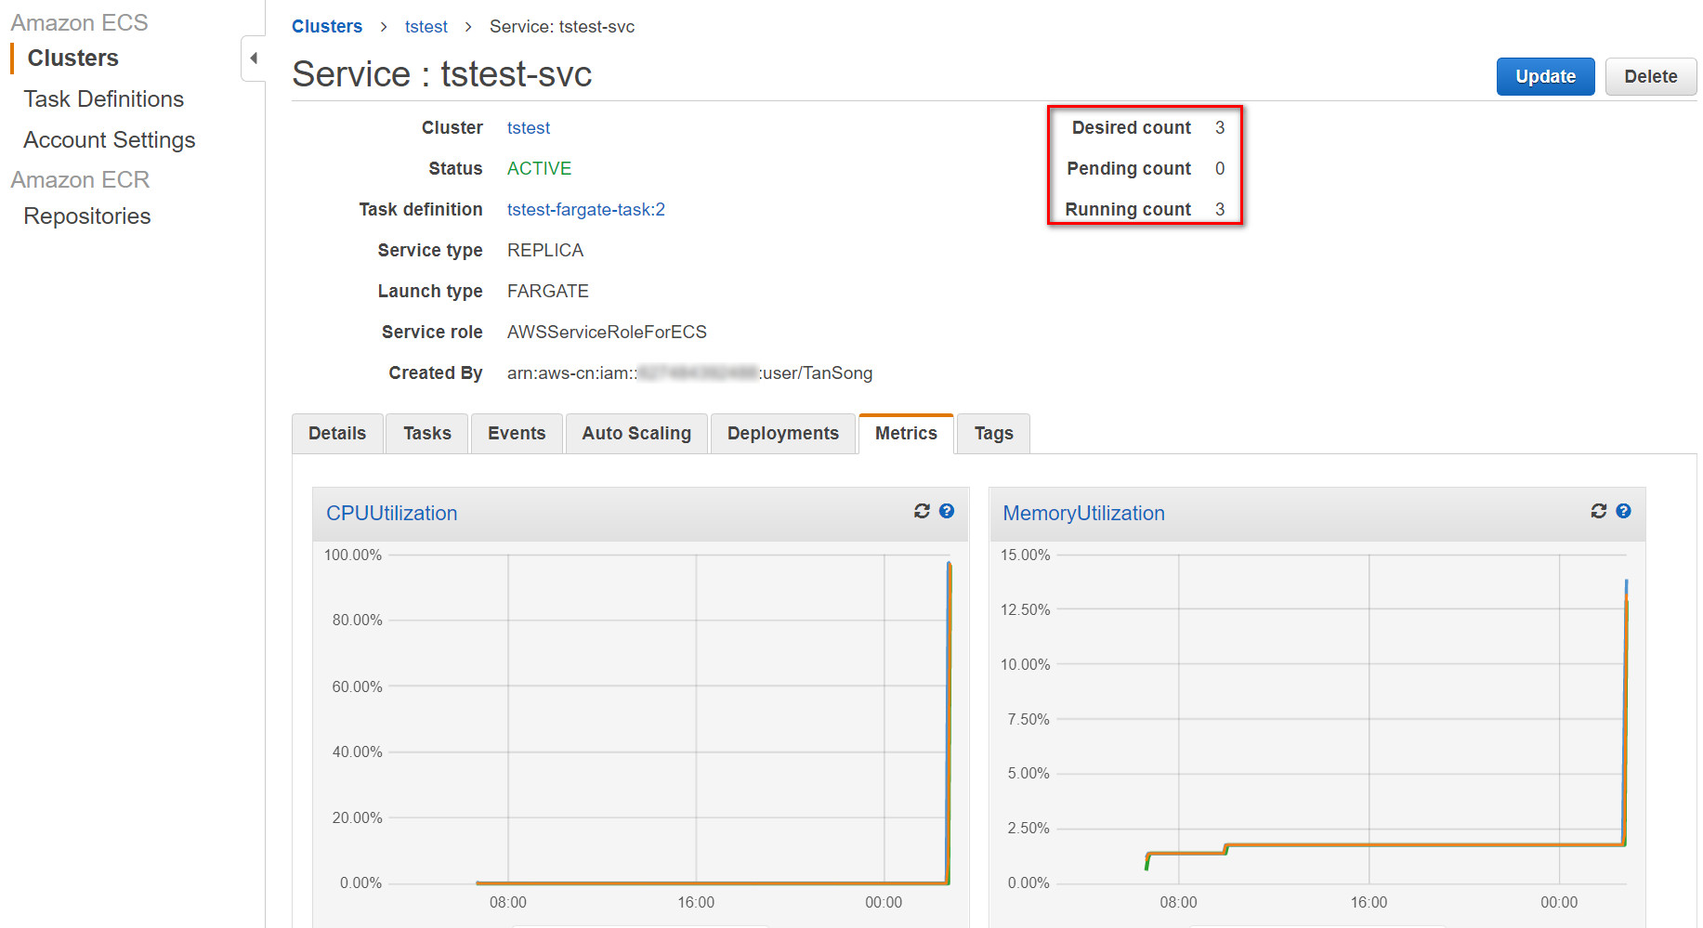Collapse the left navigation sidebar
The height and width of the screenshot is (928, 1703).
point(253,59)
